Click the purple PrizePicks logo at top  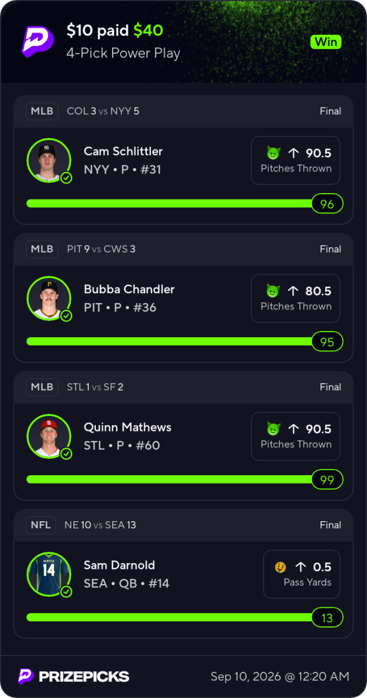(38, 41)
